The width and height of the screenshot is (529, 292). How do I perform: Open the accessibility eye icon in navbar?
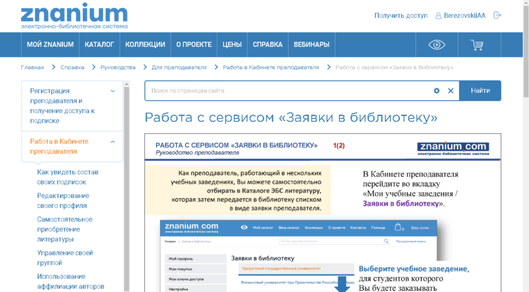click(x=436, y=44)
